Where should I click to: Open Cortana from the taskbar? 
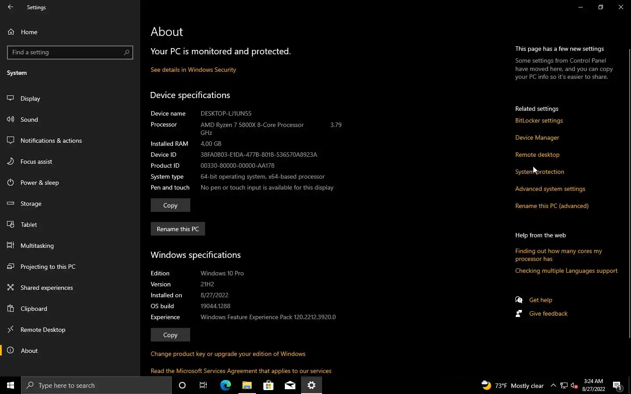tap(182, 385)
